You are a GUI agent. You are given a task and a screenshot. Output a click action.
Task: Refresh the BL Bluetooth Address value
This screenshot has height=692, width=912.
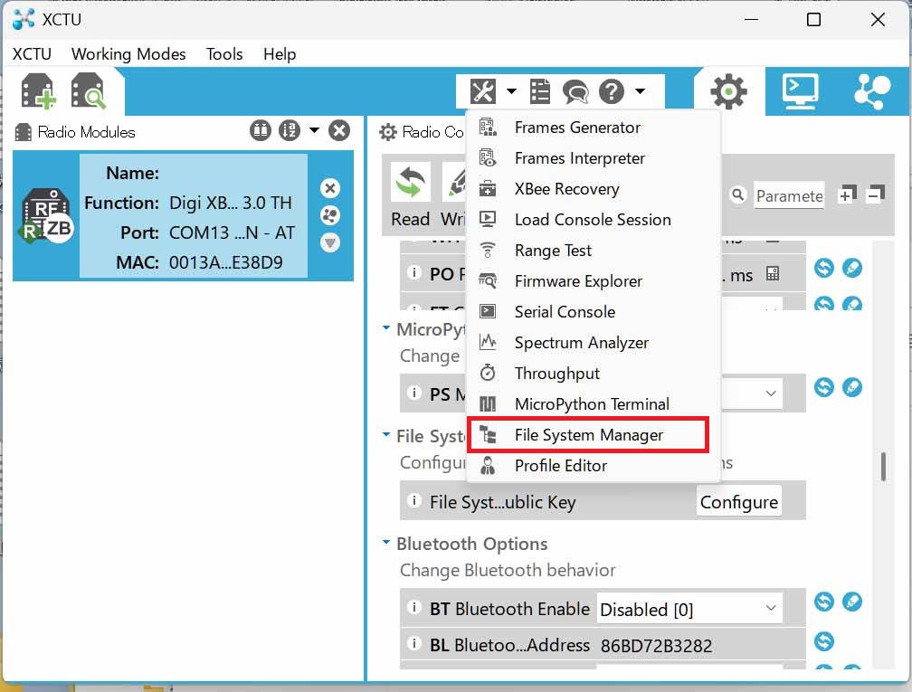(824, 641)
